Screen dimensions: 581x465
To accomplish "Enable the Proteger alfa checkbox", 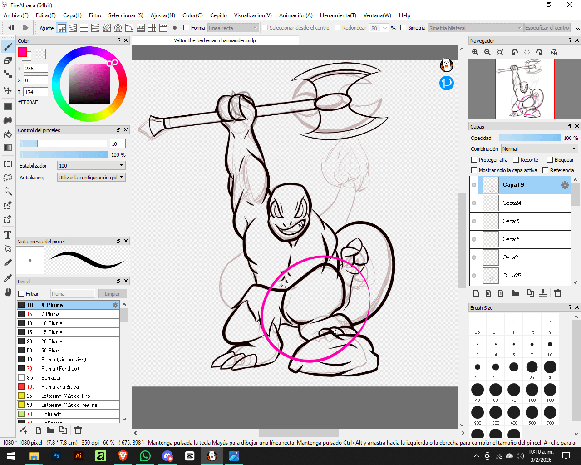I will coord(474,160).
